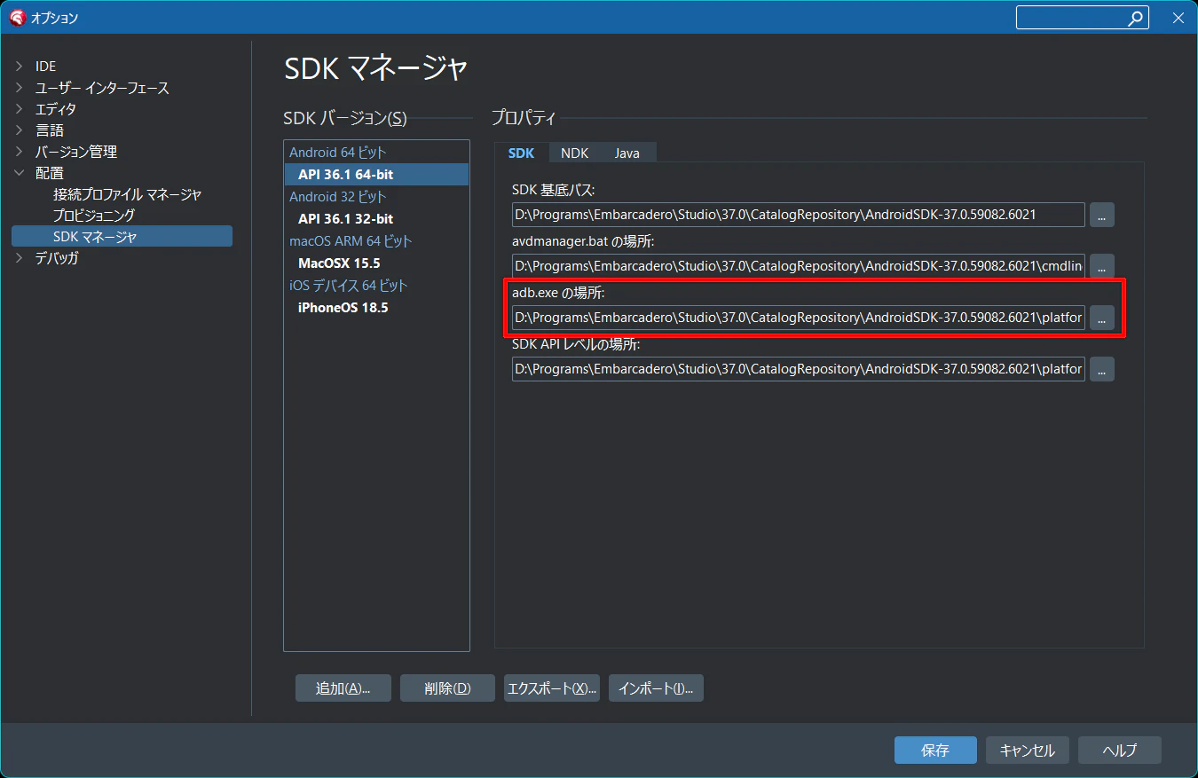Screen dimensions: 1198x778
Task: Click the iOS デバイス 64 ビット group header
Action: click(x=348, y=286)
